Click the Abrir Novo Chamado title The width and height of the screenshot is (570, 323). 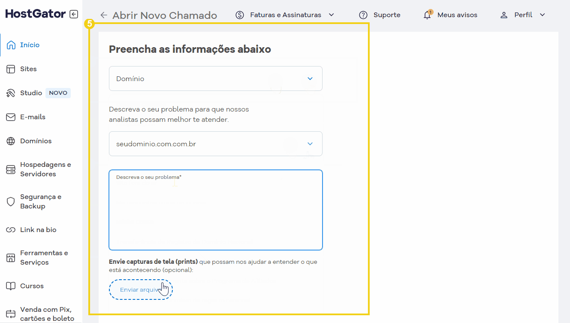(165, 15)
